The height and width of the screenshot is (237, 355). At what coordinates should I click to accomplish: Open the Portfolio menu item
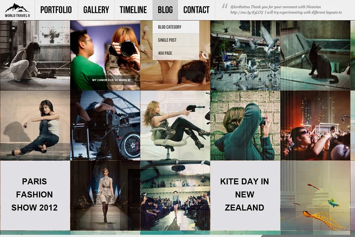point(56,10)
